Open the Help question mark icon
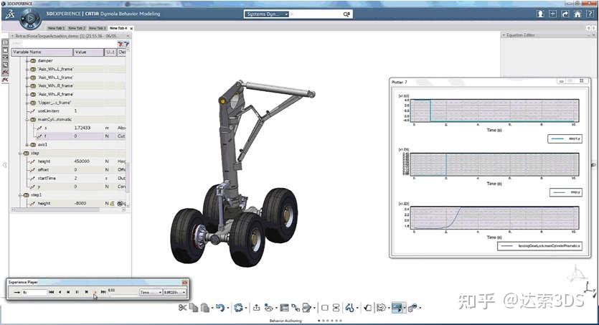This screenshot has width=599, height=325. (590, 14)
